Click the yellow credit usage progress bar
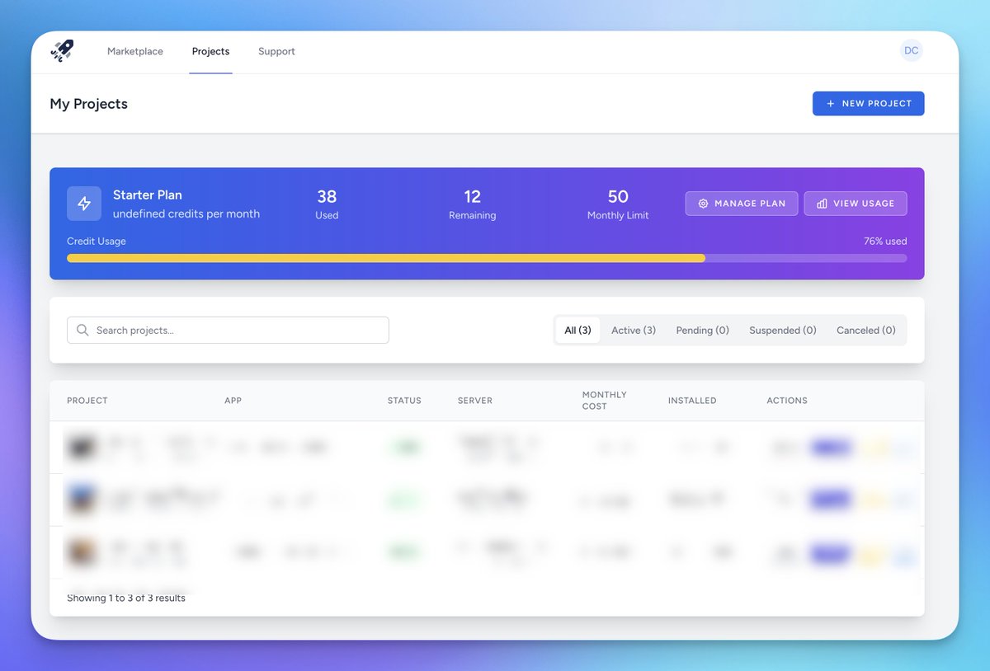Image resolution: width=990 pixels, height=671 pixels. tap(386, 258)
